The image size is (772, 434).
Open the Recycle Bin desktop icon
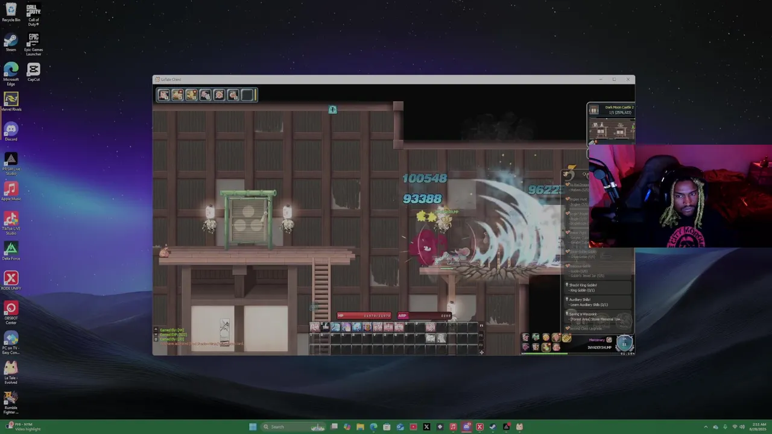click(11, 12)
